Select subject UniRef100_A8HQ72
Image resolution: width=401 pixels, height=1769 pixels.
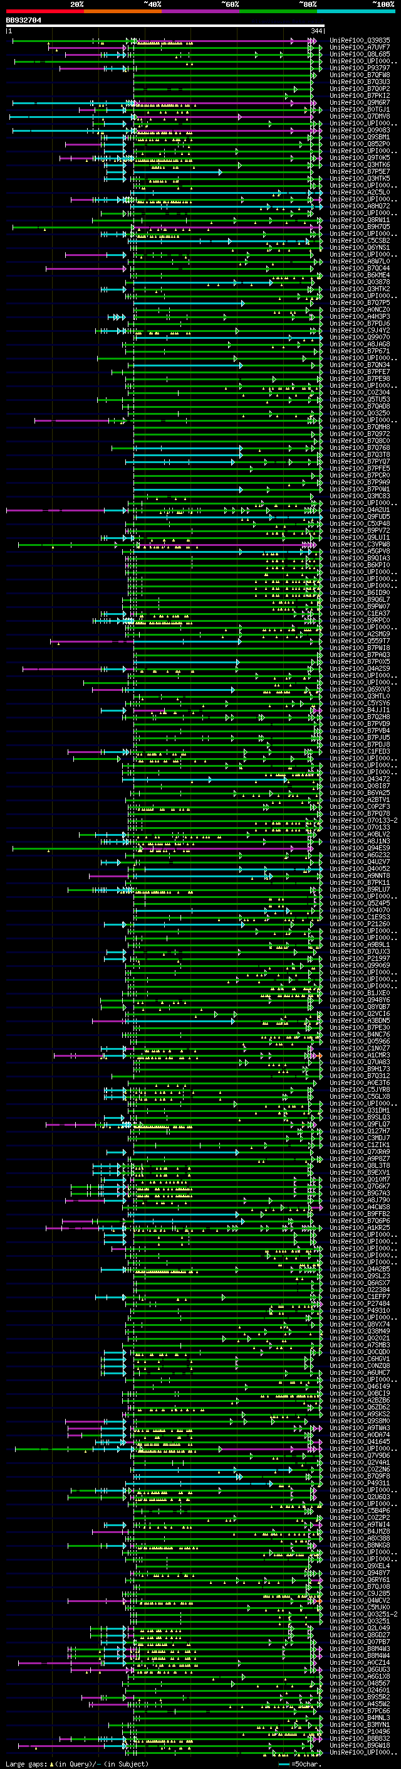click(360, 206)
